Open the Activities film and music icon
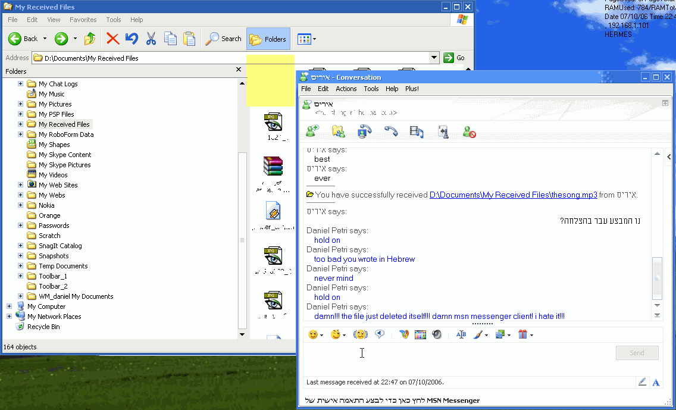 click(x=417, y=131)
